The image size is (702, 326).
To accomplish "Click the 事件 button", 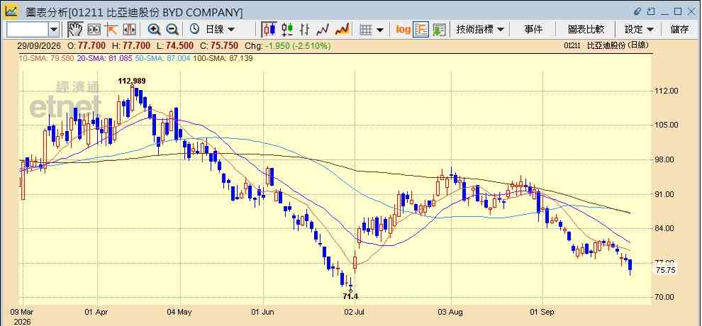I will (533, 30).
